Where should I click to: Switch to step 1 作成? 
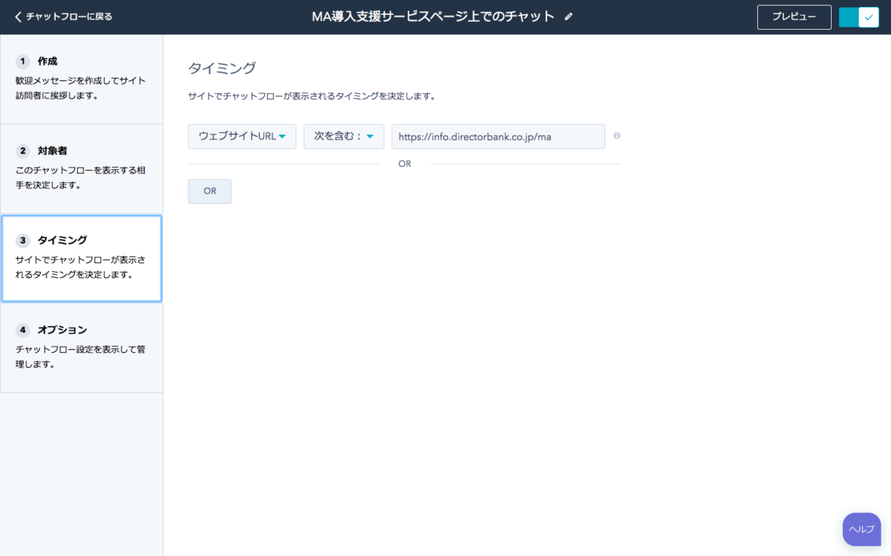[x=82, y=79]
